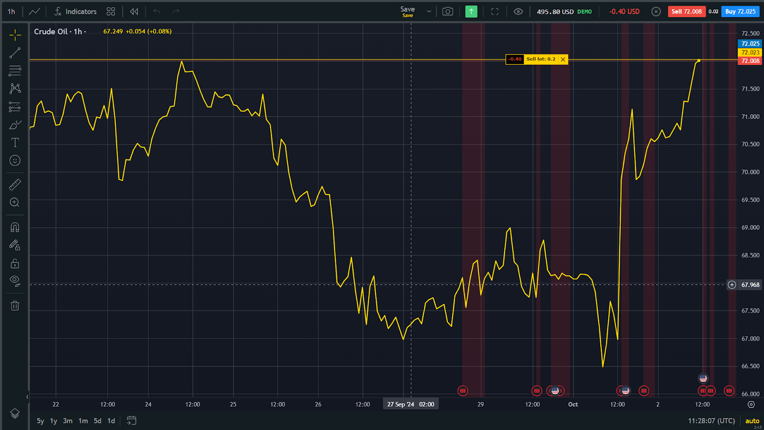Select the chart patterns drawing tool
Screen dimensions: 764x430
15,88
